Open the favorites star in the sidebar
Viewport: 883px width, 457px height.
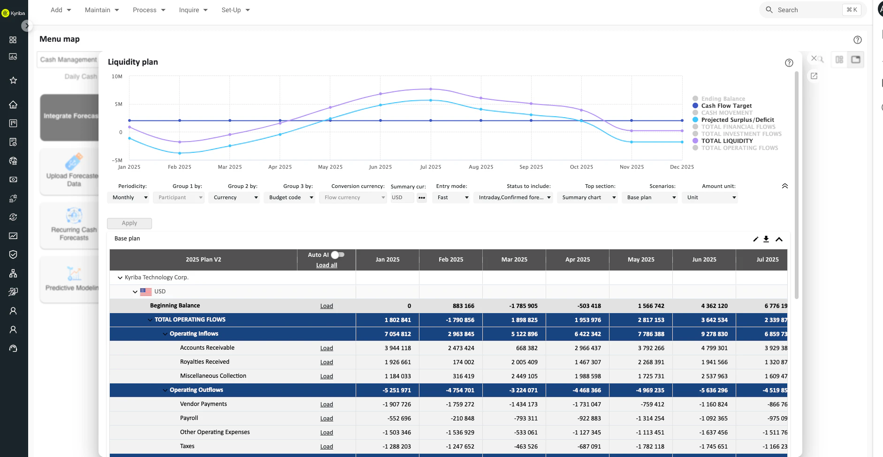[x=13, y=80]
